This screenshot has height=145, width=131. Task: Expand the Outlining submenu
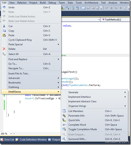tap(58, 87)
